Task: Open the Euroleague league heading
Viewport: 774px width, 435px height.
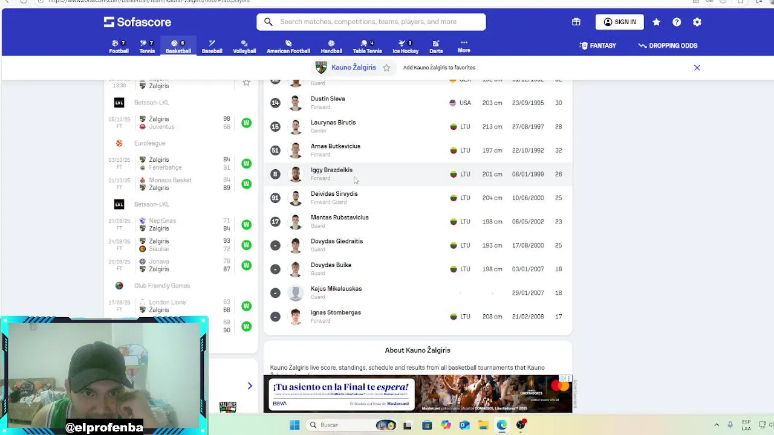Action: pyautogui.click(x=149, y=143)
